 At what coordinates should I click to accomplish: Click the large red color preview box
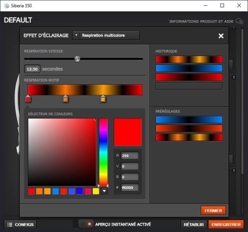(128, 132)
